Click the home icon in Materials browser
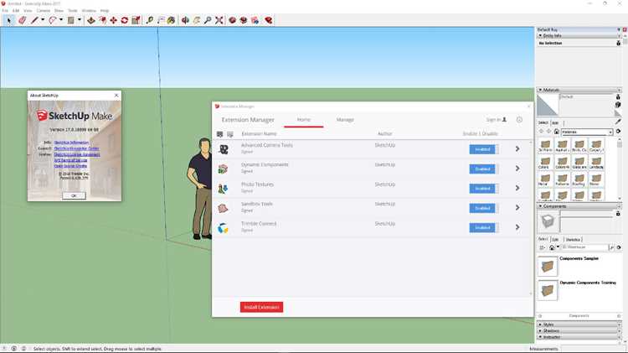Image resolution: width=628 pixels, height=353 pixels. coord(556,132)
